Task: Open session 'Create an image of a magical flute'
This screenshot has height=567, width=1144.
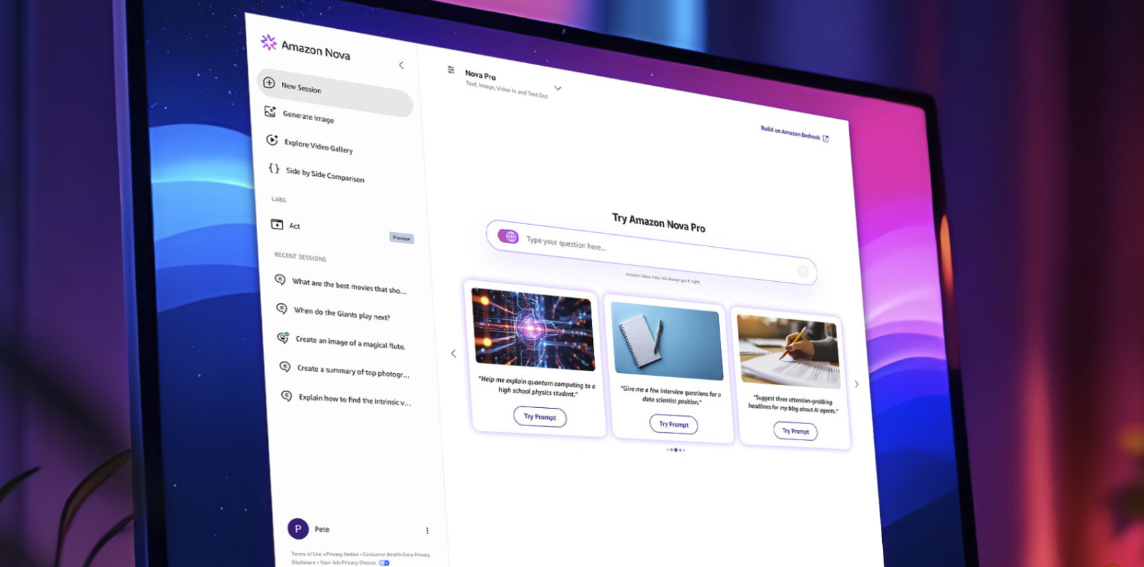Action: click(350, 342)
